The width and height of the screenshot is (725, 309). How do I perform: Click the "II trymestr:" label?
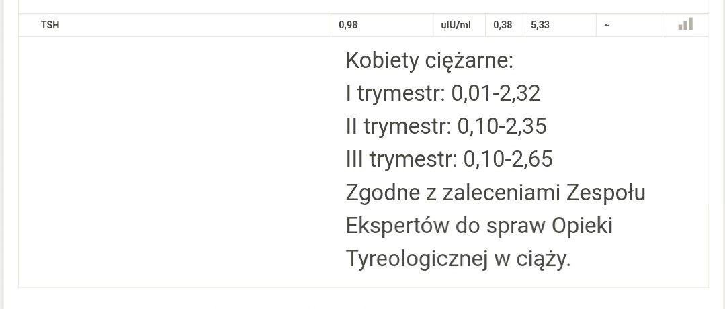point(398,126)
